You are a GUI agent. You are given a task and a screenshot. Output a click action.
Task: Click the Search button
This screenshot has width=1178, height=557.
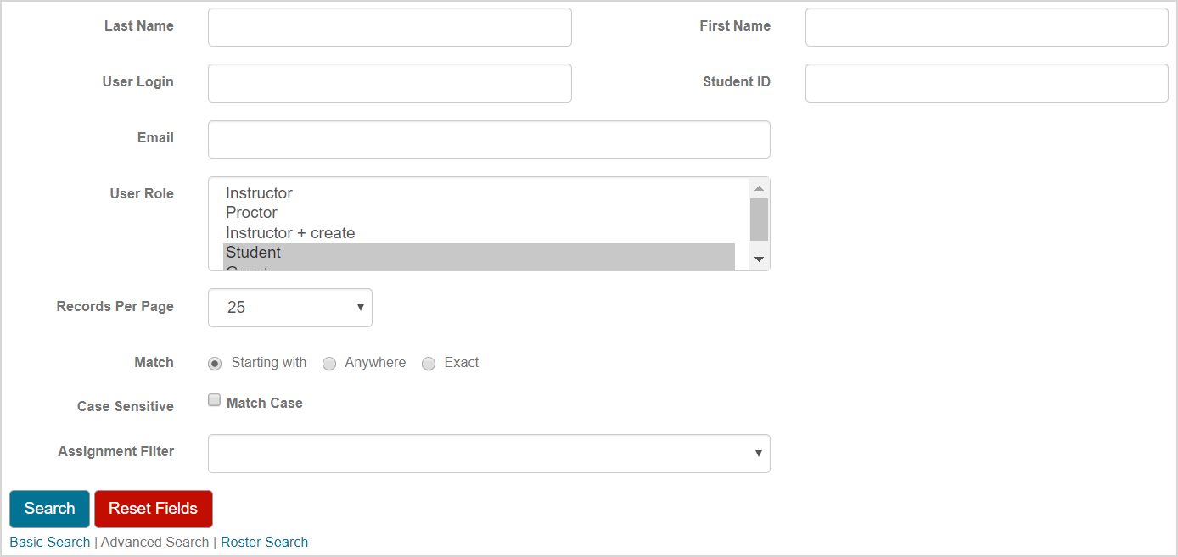tap(48, 509)
